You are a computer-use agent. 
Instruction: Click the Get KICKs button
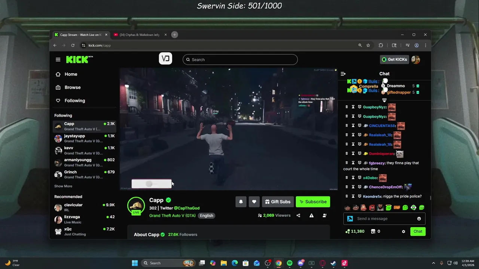(394, 59)
